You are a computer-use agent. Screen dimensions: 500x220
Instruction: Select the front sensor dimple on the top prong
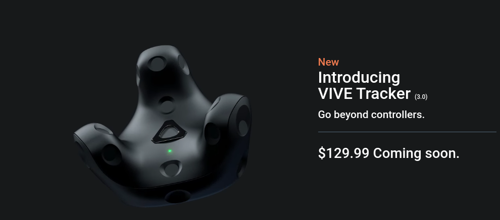pyautogui.click(x=157, y=63)
